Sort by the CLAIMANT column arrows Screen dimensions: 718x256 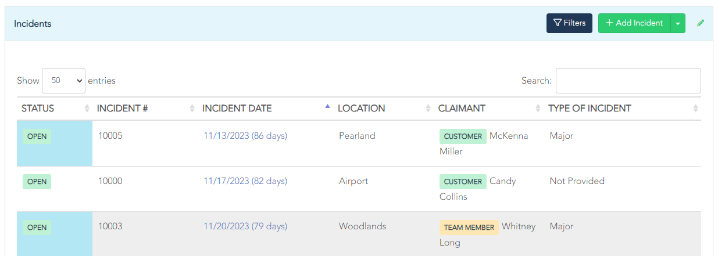[x=538, y=109]
